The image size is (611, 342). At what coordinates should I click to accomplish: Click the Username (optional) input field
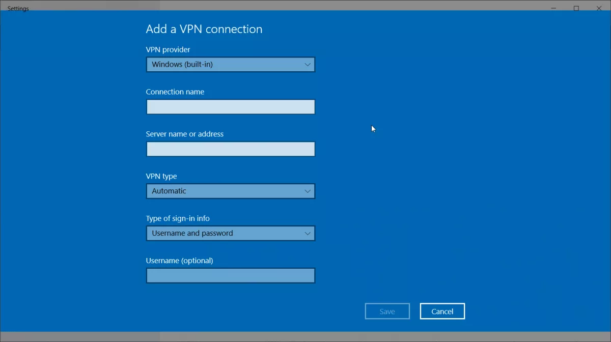point(231,276)
